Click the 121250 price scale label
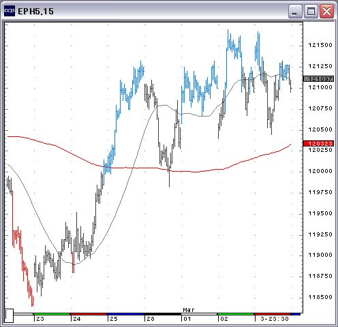 [x=320, y=66]
